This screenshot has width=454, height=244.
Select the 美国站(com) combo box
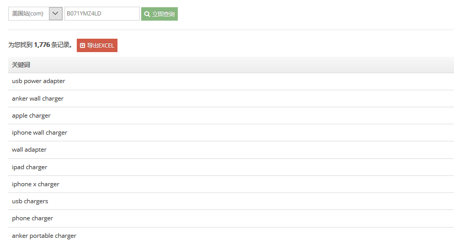(x=29, y=13)
